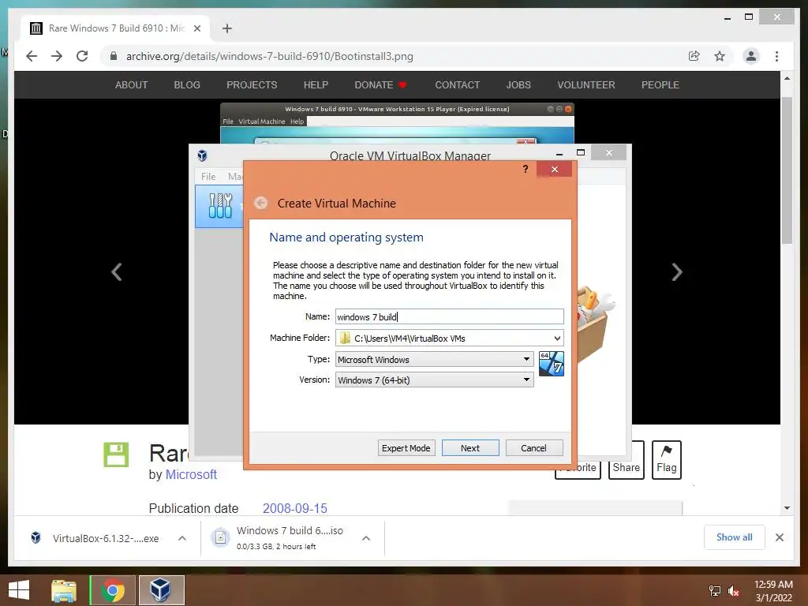Screen dimensions: 808x606
Task: Close the Chrome downloads bar
Action: (779, 537)
